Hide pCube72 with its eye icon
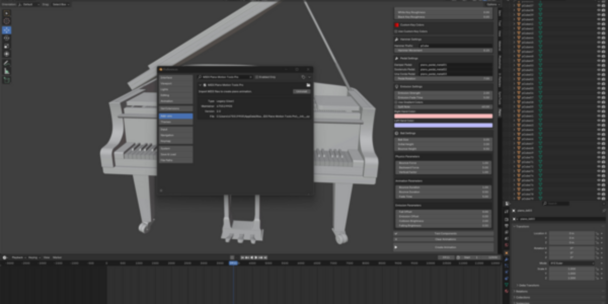 click(x=598, y=166)
